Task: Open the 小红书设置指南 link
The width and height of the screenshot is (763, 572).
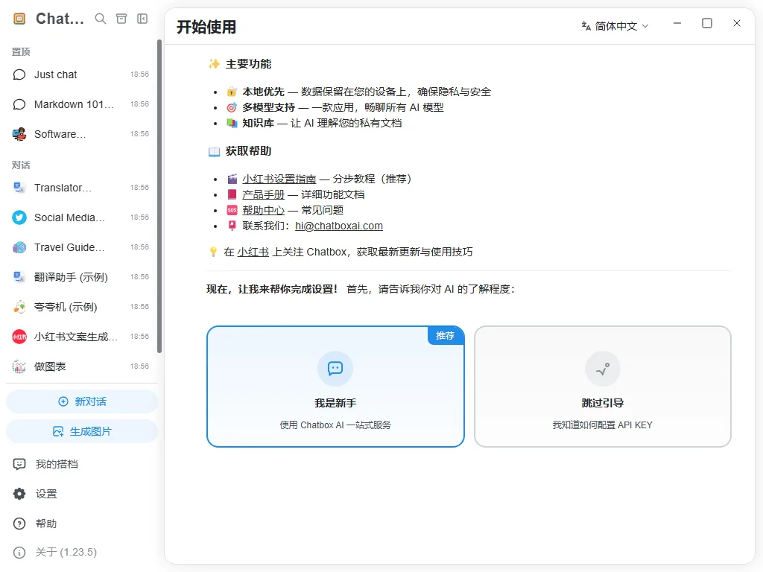Action: click(279, 179)
